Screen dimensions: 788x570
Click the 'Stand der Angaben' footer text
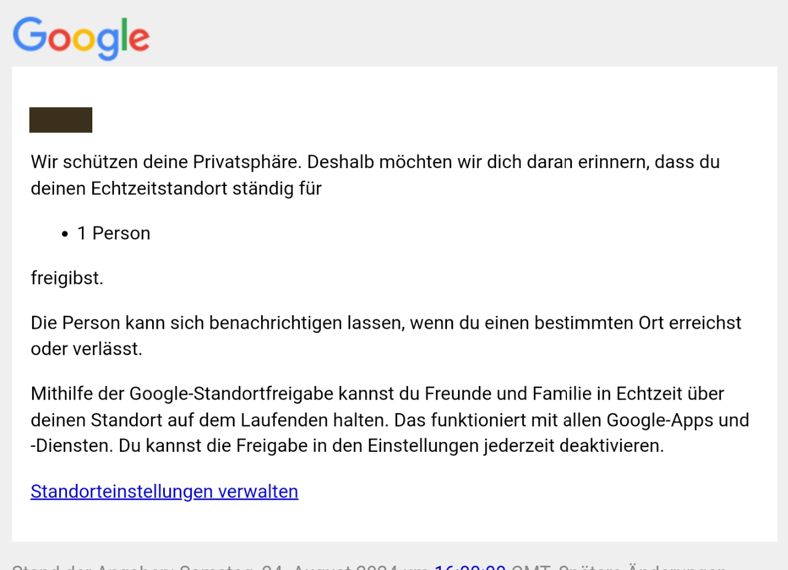click(92, 567)
